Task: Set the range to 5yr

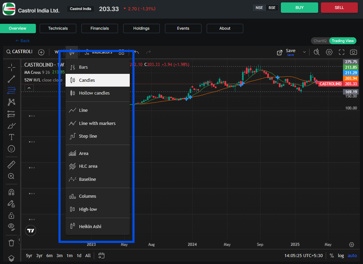Action: coord(29,255)
